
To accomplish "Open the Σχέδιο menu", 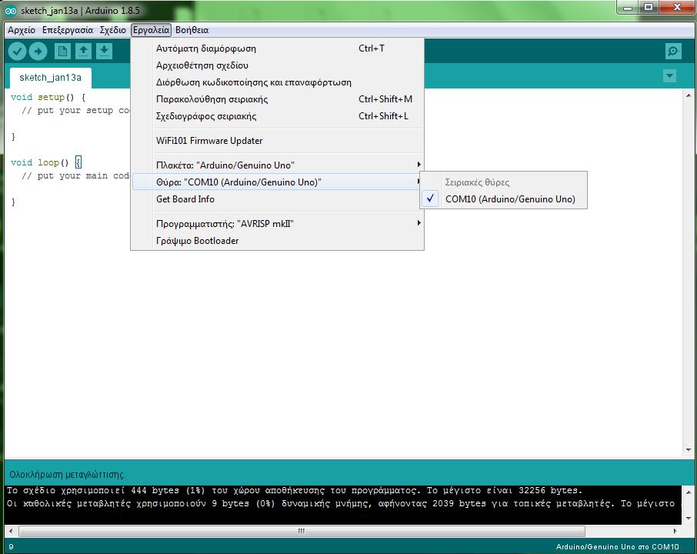I will (113, 30).
